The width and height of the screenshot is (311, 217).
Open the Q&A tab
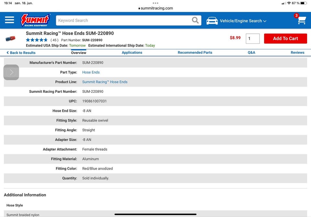coord(251,52)
